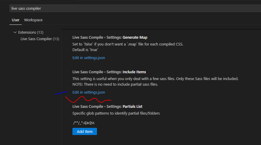
Task: Switch to the User settings tab
Action: click(x=16, y=20)
